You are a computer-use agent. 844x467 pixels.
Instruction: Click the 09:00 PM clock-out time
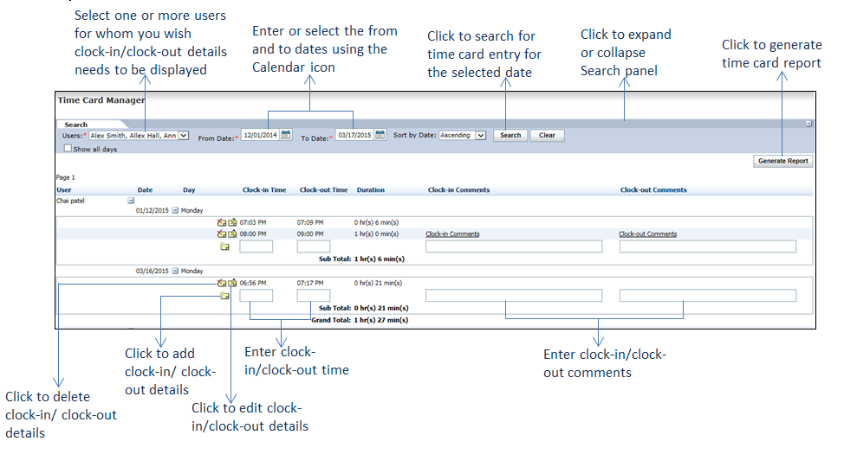point(310,234)
